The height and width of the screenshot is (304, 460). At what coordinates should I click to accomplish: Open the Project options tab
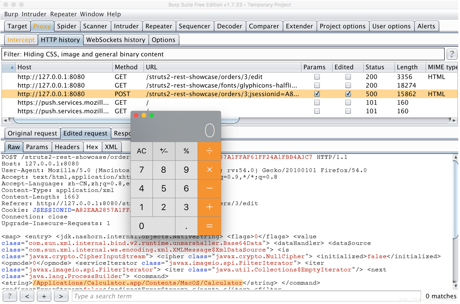tap(342, 26)
